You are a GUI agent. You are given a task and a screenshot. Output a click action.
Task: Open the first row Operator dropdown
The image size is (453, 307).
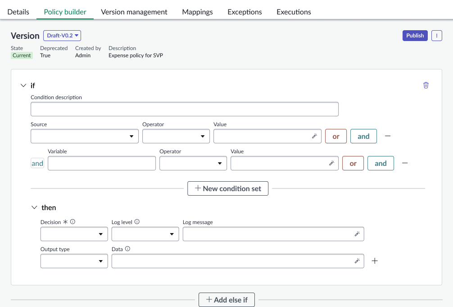tap(176, 136)
